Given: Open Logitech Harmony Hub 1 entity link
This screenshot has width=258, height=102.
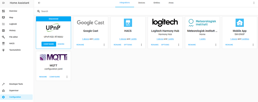Looking at the screenshot, I should click(171, 39).
